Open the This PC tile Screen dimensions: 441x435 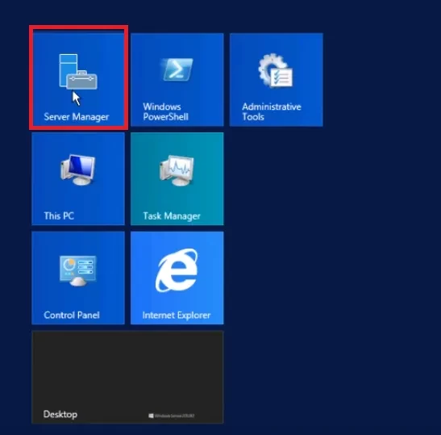click(78, 179)
